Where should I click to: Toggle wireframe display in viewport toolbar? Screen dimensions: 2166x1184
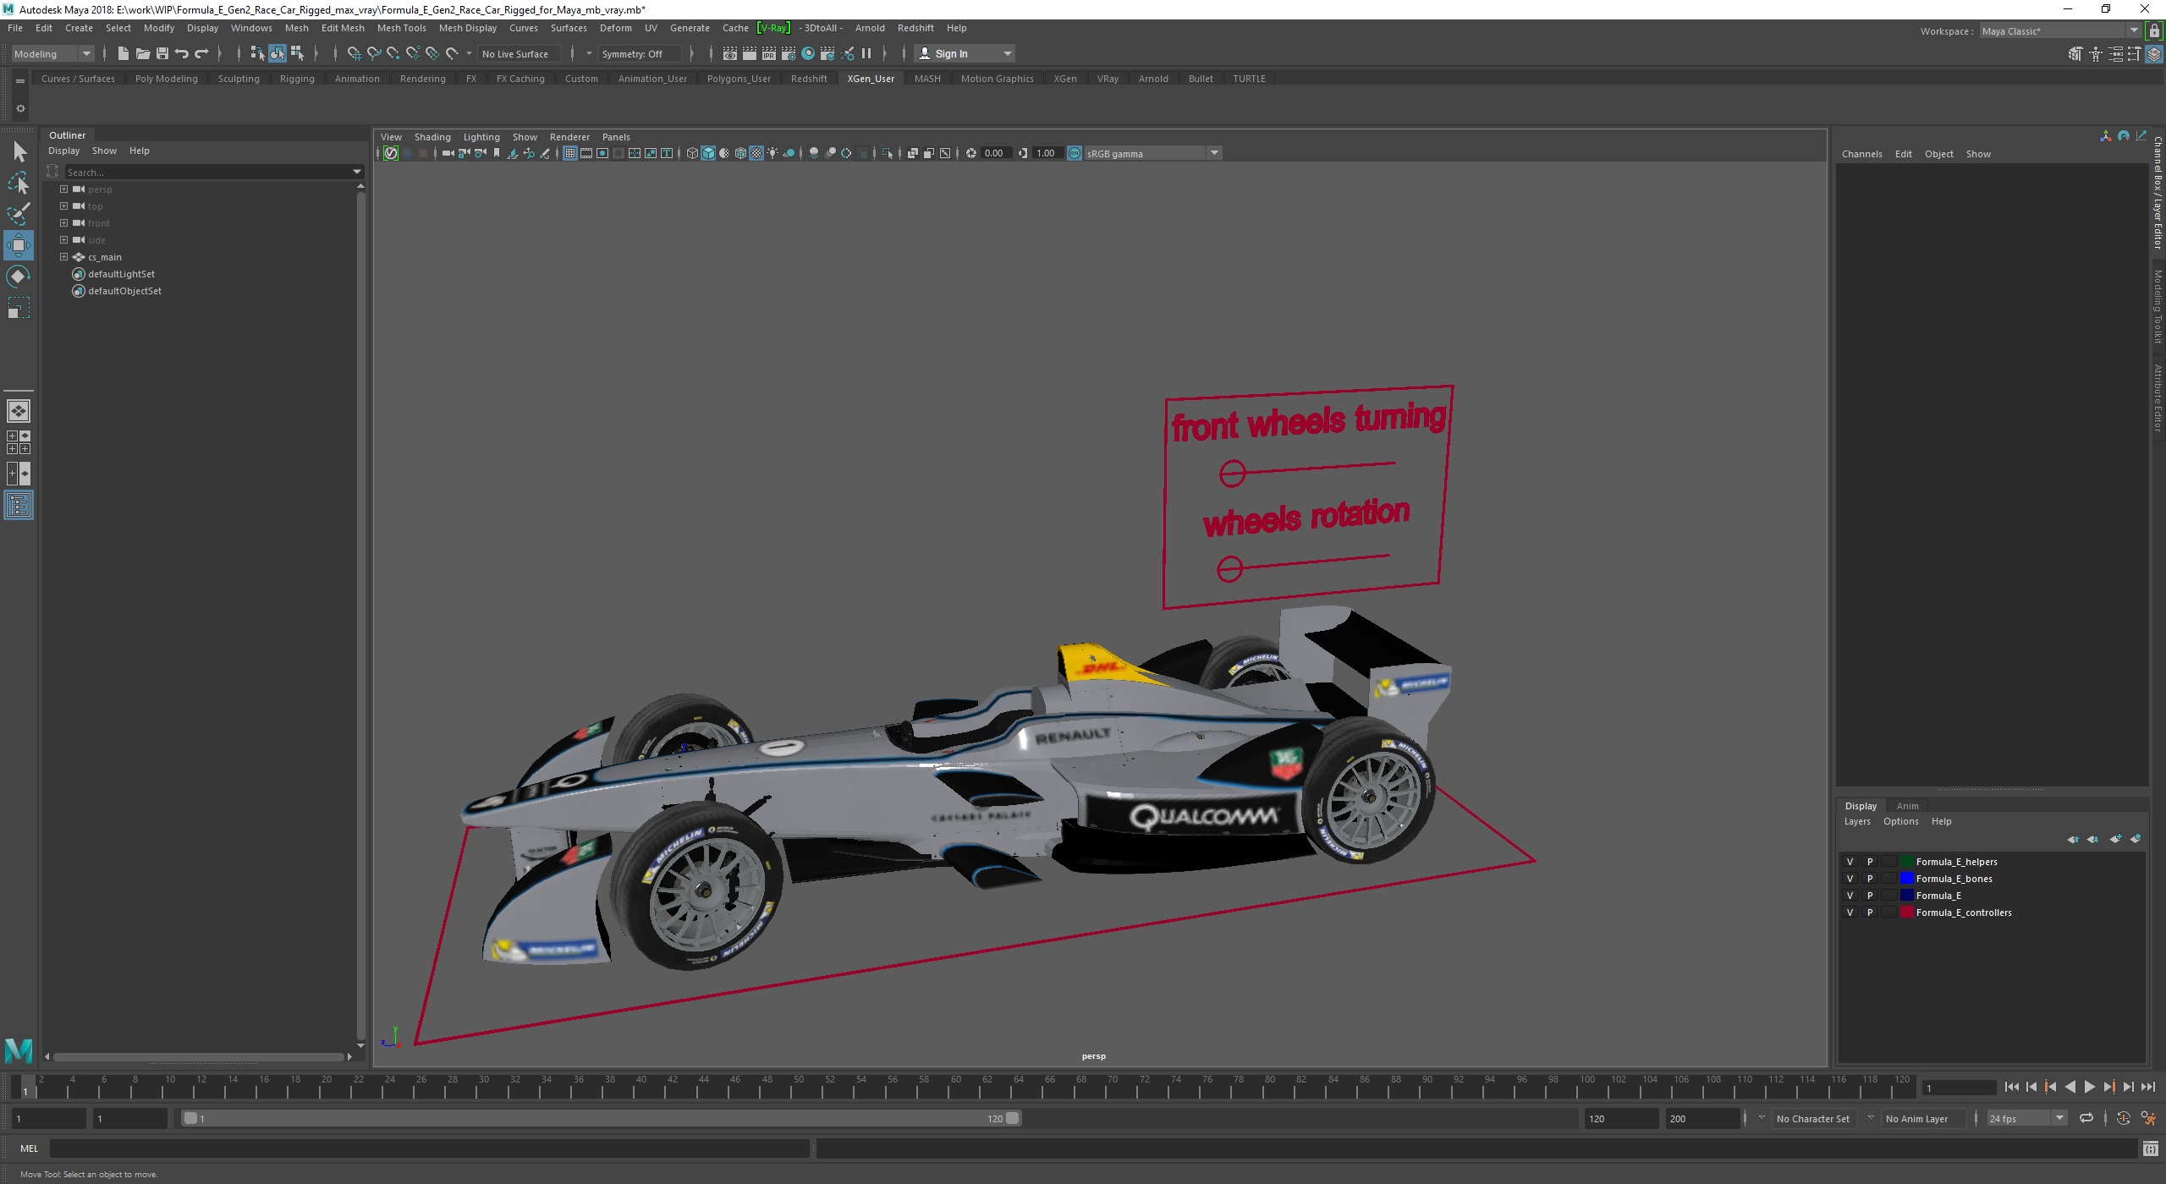(692, 153)
